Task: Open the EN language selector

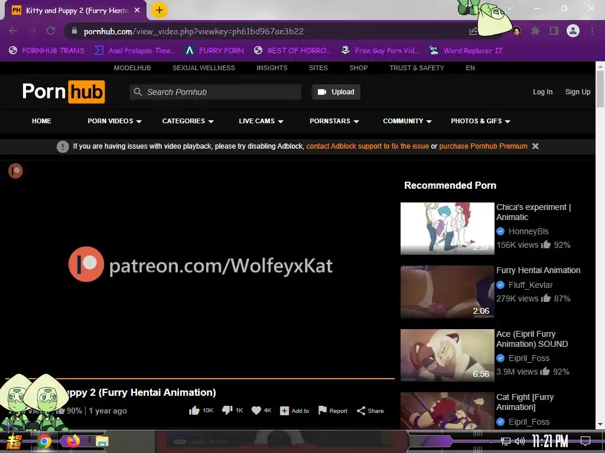Action: [470, 68]
